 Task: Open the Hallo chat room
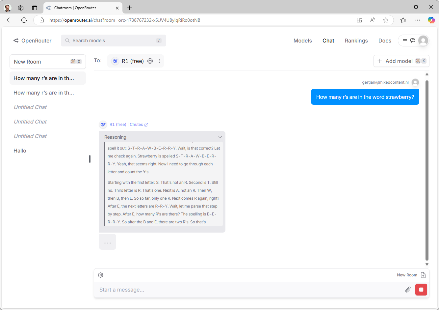click(x=48, y=151)
